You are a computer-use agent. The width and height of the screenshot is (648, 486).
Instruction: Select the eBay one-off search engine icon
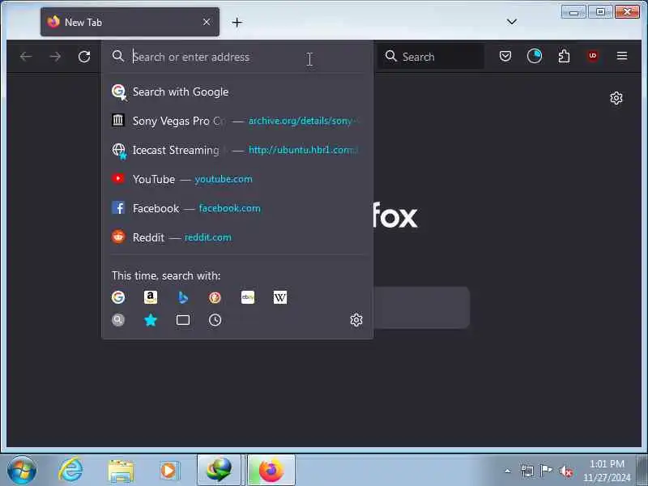pos(248,297)
